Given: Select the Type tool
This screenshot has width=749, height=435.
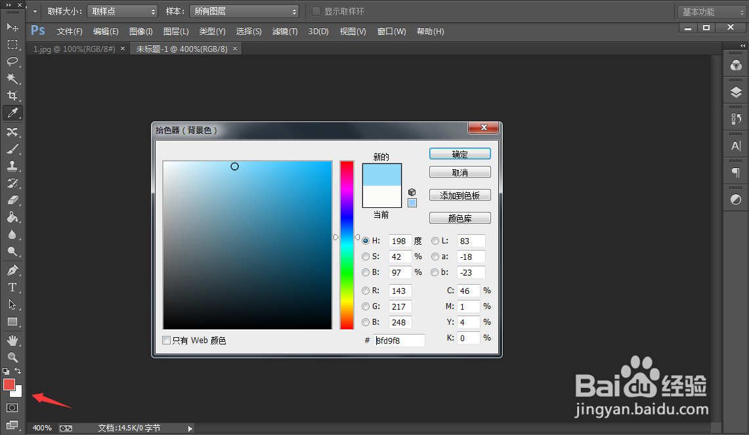Looking at the screenshot, I should coord(12,287).
